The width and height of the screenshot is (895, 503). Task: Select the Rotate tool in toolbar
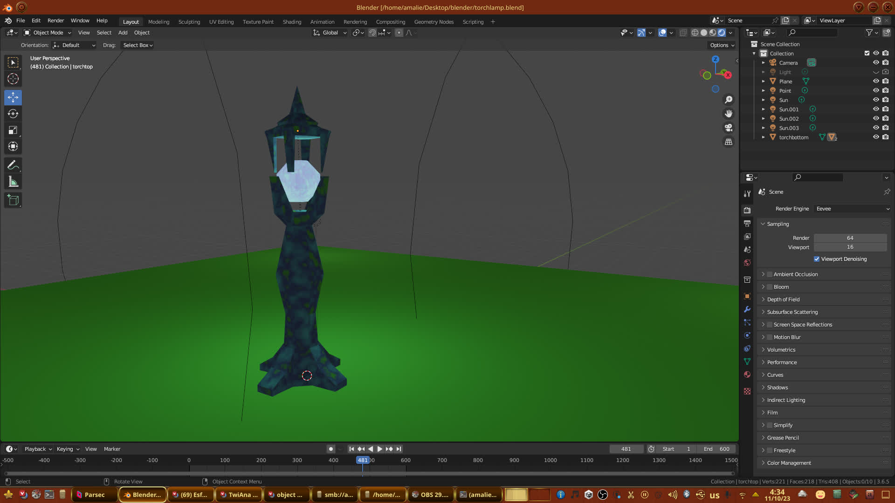[13, 114]
